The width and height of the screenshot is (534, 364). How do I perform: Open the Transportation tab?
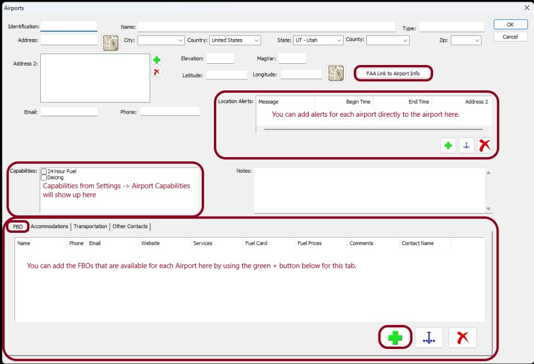90,226
